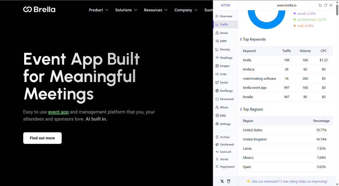Click the Brella logo
The image size is (339, 186).
click(x=39, y=9)
